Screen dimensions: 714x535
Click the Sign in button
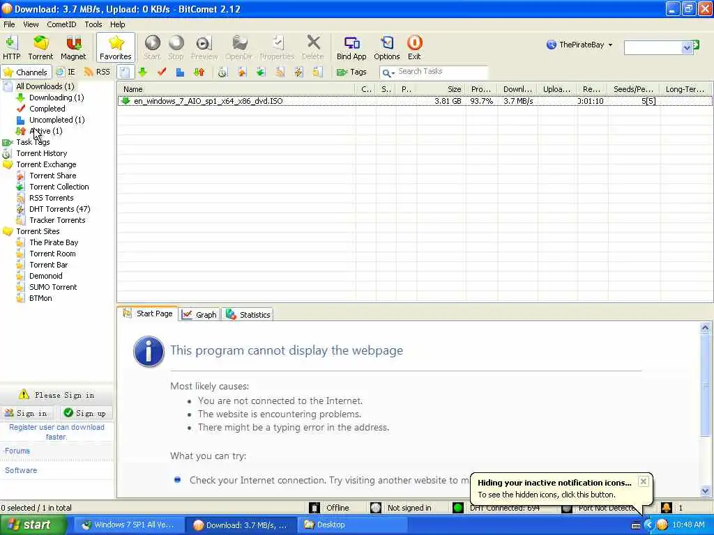click(26, 413)
